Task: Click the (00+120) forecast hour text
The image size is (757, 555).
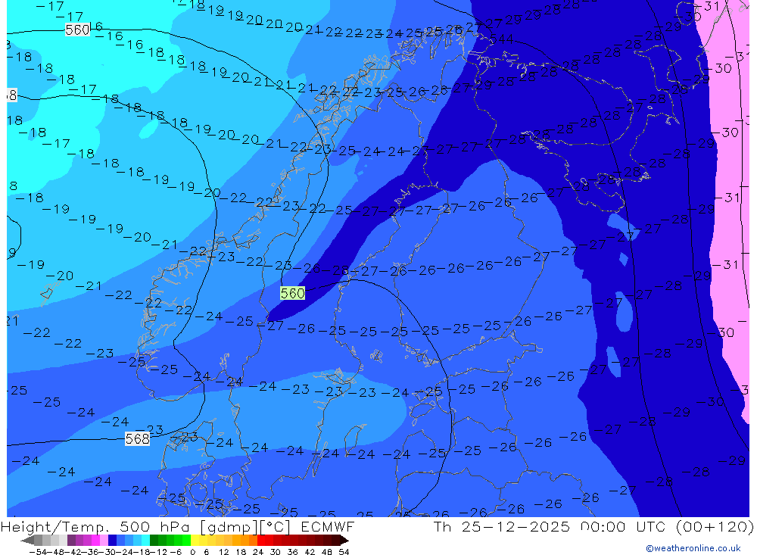Action: tap(715, 527)
